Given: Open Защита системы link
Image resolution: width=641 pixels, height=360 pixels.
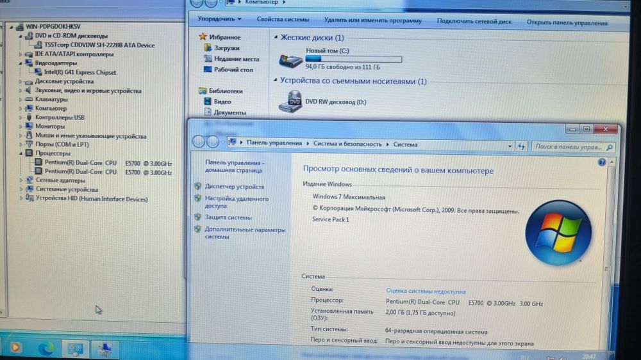Looking at the screenshot, I should pos(228,217).
